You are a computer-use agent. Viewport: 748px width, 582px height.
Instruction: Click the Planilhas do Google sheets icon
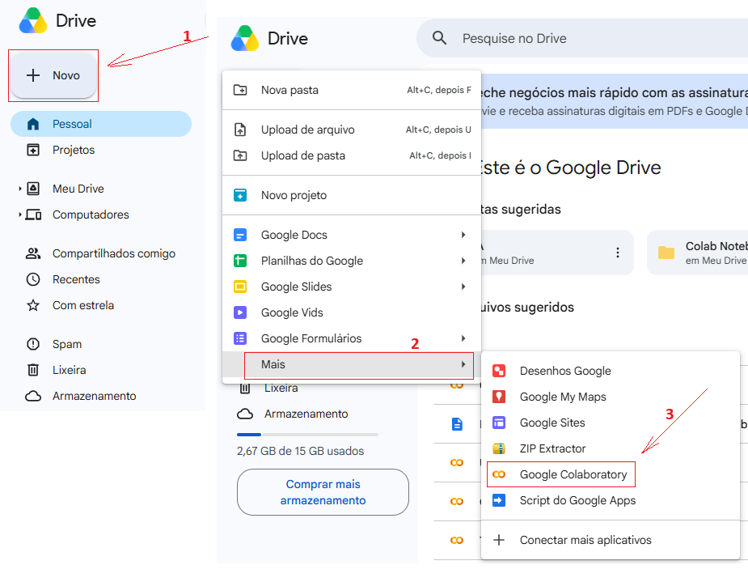240,261
